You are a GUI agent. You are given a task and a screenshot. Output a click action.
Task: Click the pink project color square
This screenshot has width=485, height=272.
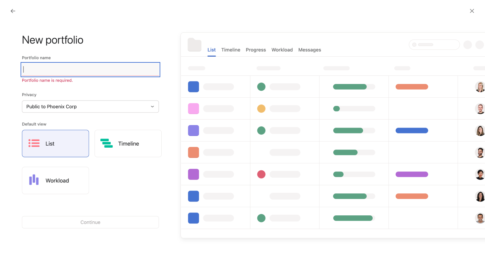tap(194, 108)
